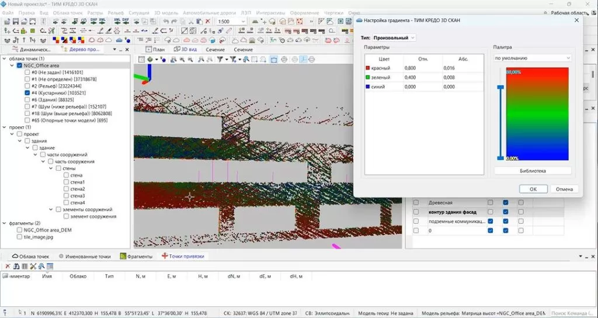
Task: Open the Рельеф menu
Action: pos(116,13)
